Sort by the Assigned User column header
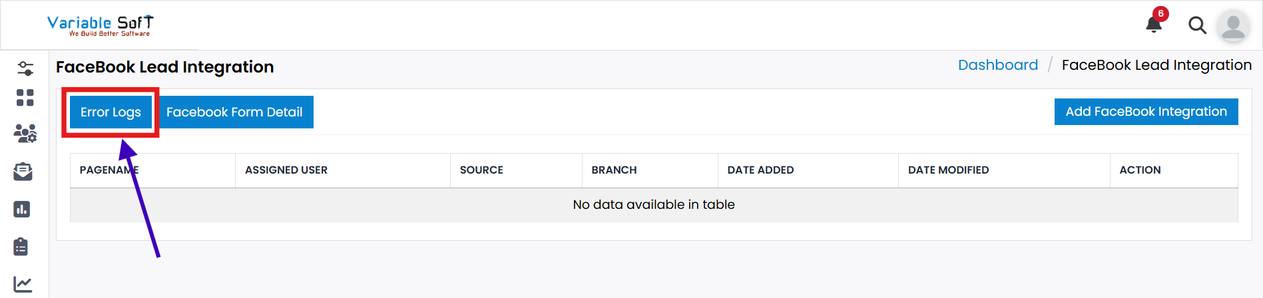This screenshot has width=1263, height=298. tap(286, 170)
